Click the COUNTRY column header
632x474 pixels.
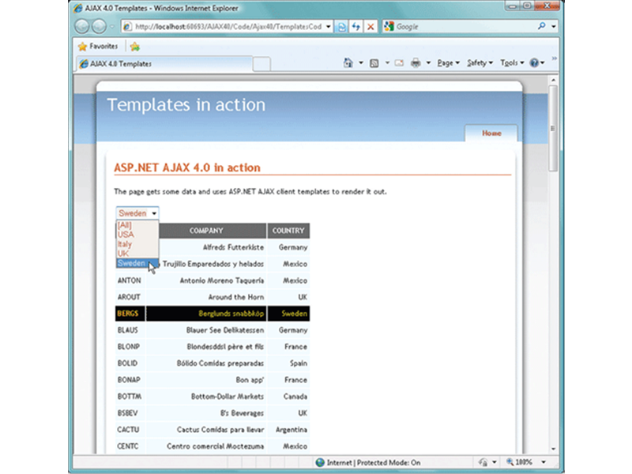tap(288, 231)
